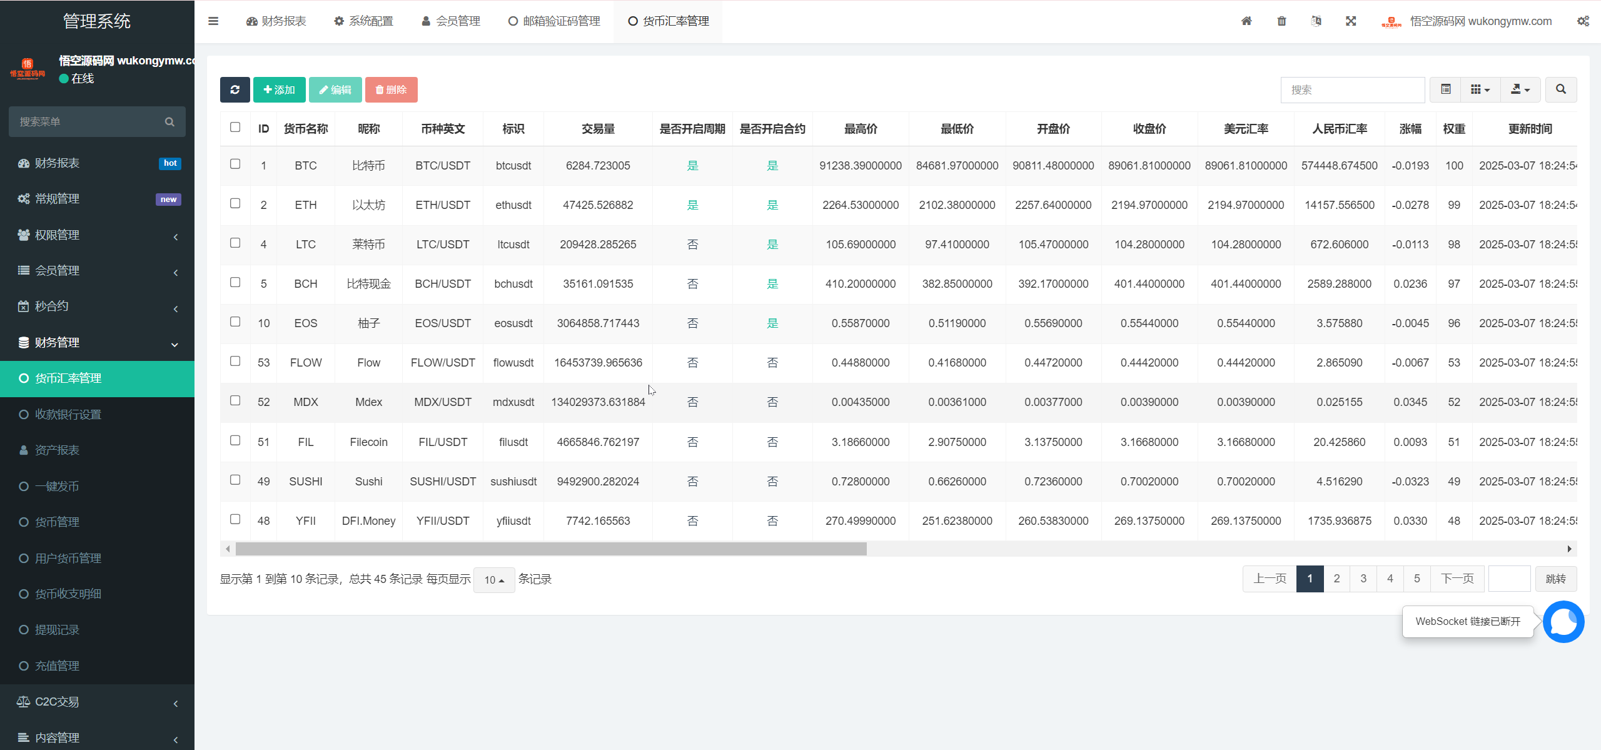Image resolution: width=1601 pixels, height=750 pixels.
Task: Open 资产报表 in the sidebar
Action: click(x=97, y=450)
